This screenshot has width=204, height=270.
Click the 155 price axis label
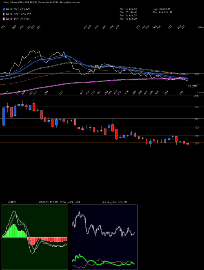pyautogui.click(x=196, y=143)
